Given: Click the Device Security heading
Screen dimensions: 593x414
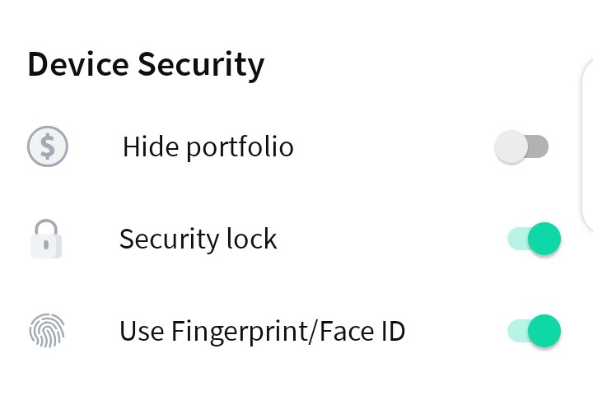Looking at the screenshot, I should [x=146, y=65].
